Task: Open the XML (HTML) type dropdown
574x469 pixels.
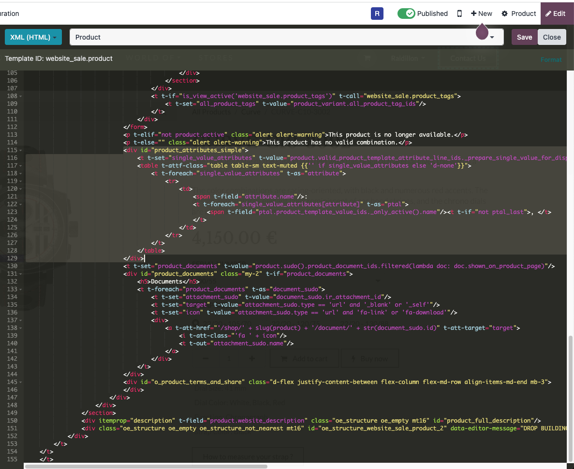Action: coord(33,37)
